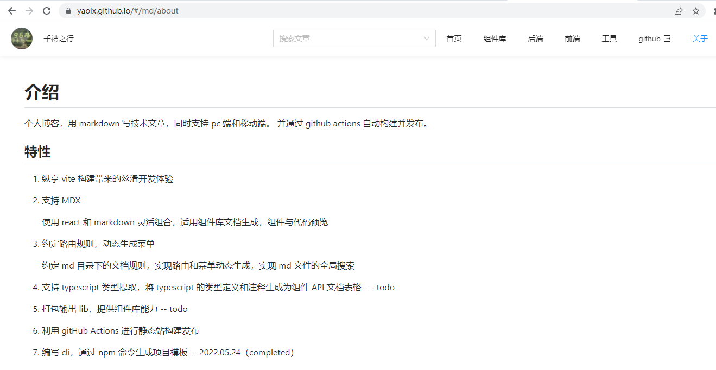Click the line 约定 md 目录下的文档规则
The height and width of the screenshot is (370, 716).
coord(198,266)
